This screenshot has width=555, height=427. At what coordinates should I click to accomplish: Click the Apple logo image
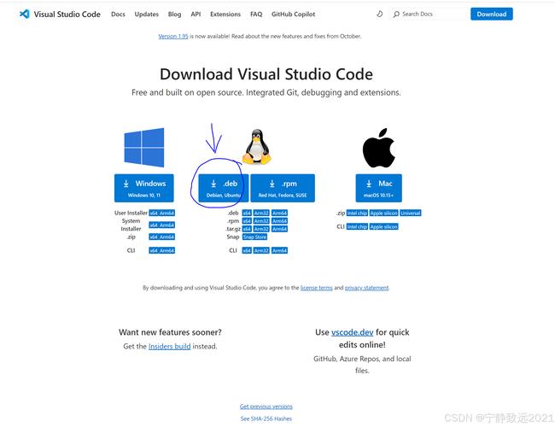379,148
